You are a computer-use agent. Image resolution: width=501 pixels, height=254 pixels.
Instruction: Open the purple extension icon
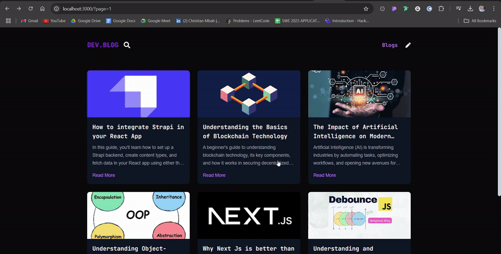coord(394,9)
